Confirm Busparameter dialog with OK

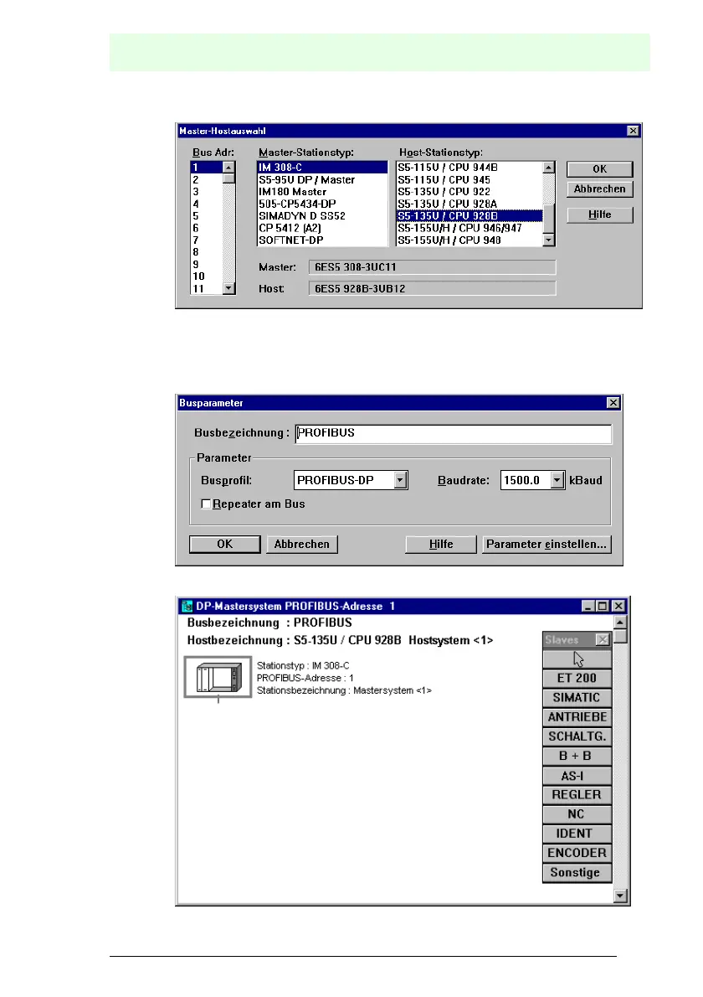coord(225,545)
